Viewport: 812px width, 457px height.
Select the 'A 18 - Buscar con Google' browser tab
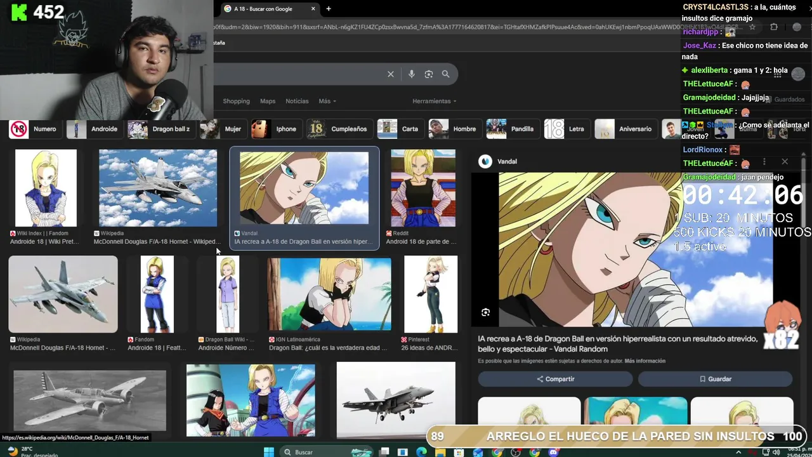coord(269,9)
